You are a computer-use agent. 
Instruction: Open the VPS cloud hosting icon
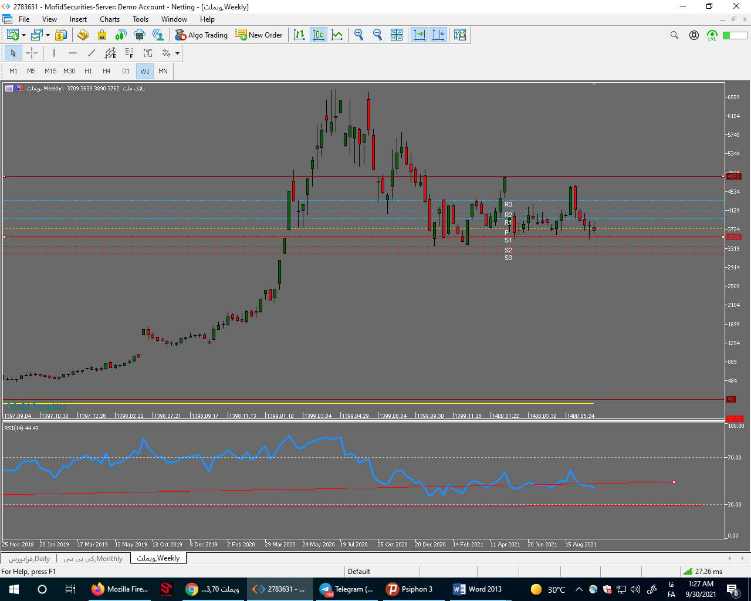(x=140, y=35)
